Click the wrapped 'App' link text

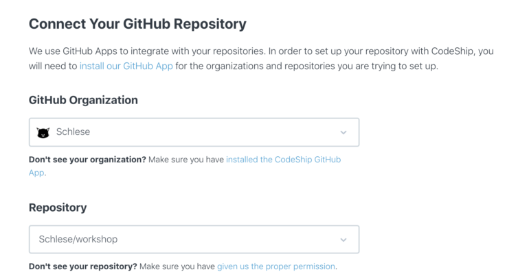pos(36,173)
